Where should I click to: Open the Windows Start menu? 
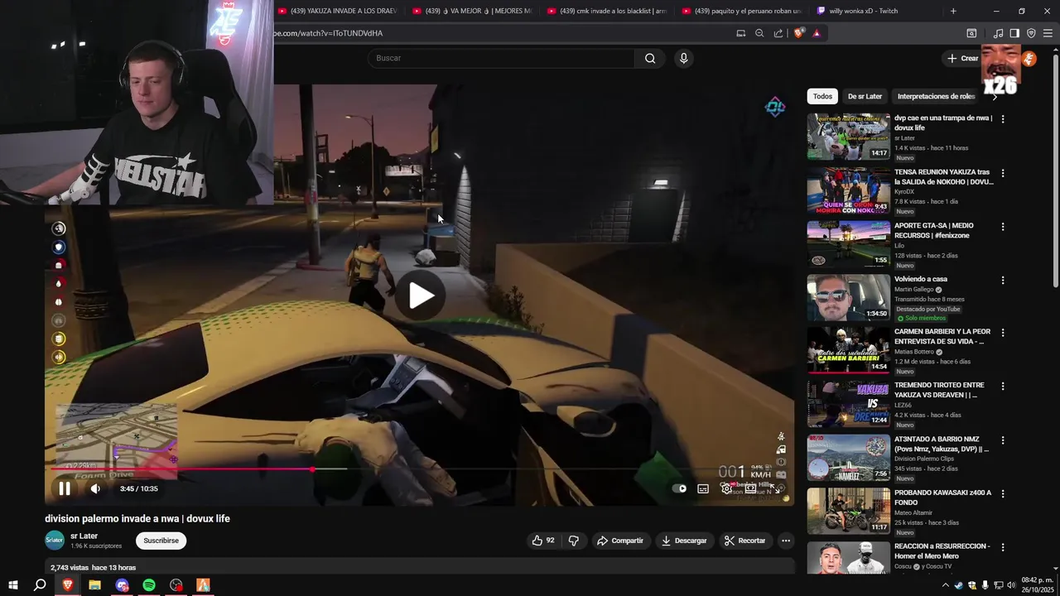[x=12, y=585]
